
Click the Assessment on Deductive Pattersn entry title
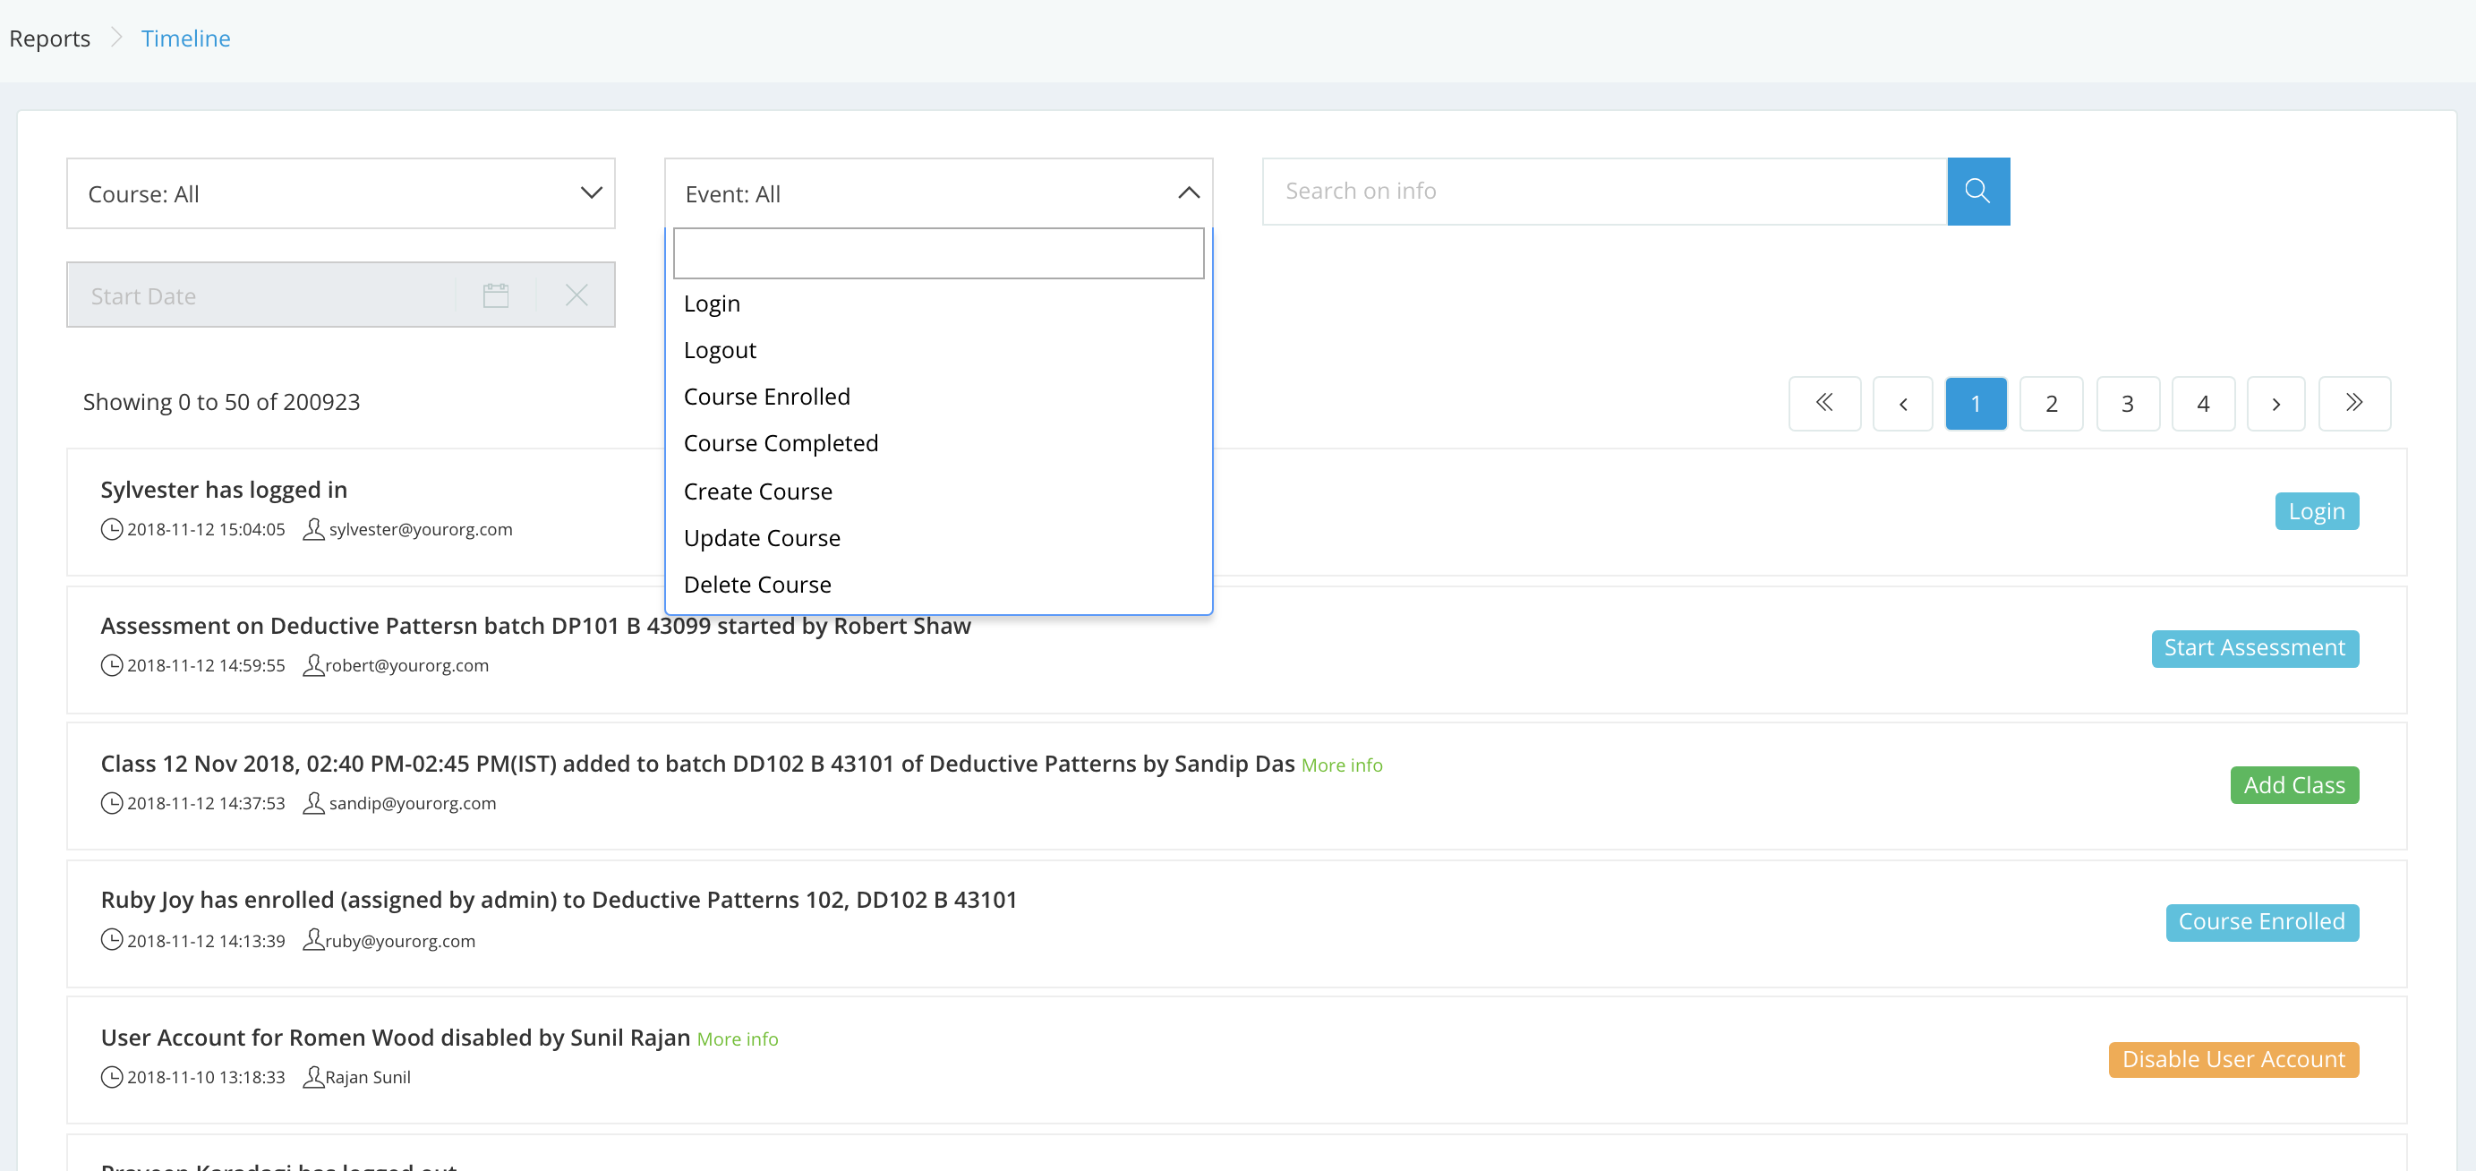(535, 626)
